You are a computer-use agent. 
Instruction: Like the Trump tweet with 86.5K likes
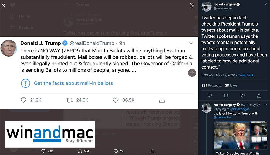(116, 100)
